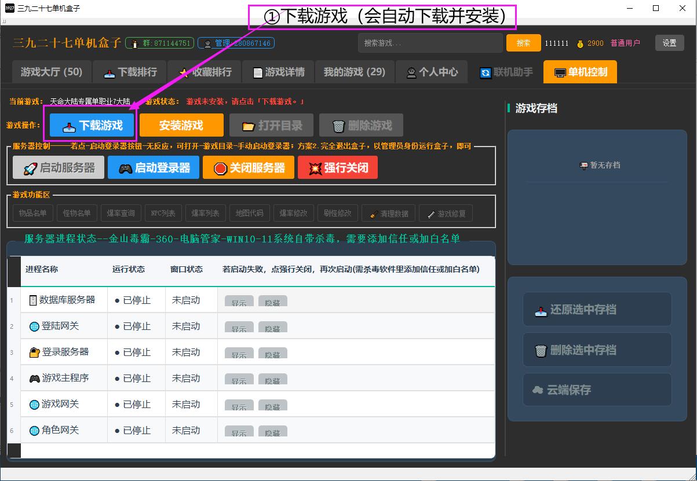Click the blue 下载游戏 download button
697x481 pixels.
click(x=92, y=126)
